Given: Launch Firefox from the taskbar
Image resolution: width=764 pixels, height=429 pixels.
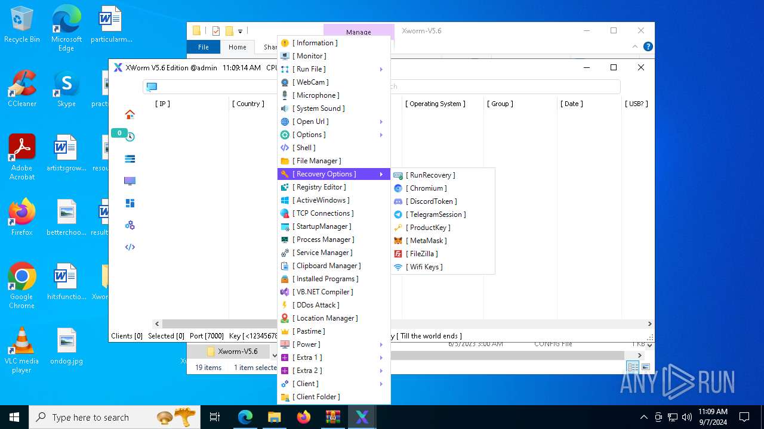Looking at the screenshot, I should click(x=304, y=417).
